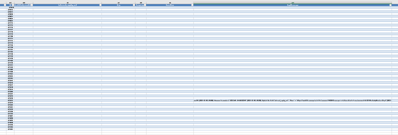Click the id cell containing 677777
The image size is (398, 135).
(10, 30)
